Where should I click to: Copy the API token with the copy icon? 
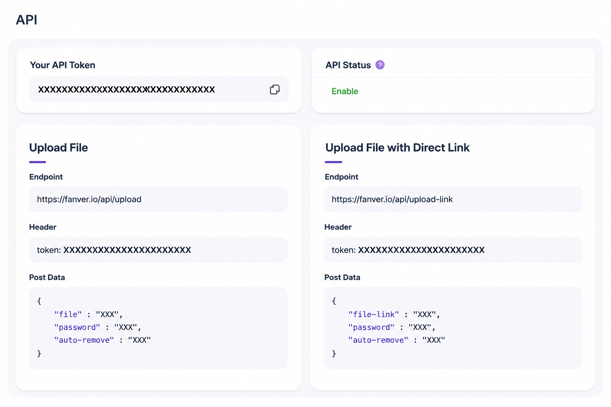274,89
